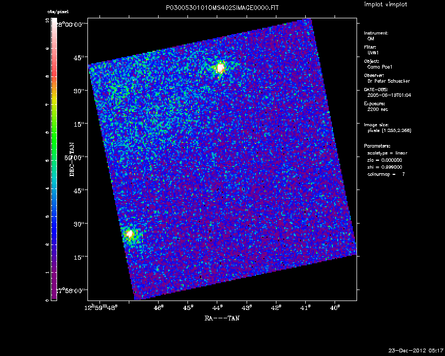Click the filter value 'UVW1'
The width and height of the screenshot is (445, 356).
click(373, 53)
